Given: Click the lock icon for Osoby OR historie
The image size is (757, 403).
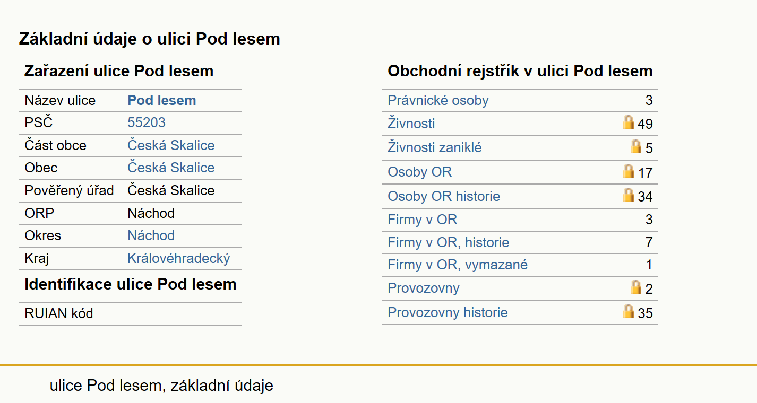Looking at the screenshot, I should pos(629,195).
